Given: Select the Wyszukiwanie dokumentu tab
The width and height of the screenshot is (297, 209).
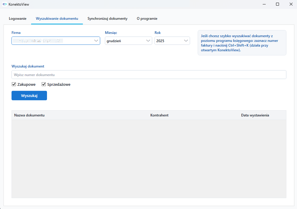Looking at the screenshot, I should coord(57,19).
